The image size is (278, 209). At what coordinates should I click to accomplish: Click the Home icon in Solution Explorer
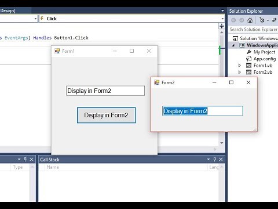click(250, 20)
